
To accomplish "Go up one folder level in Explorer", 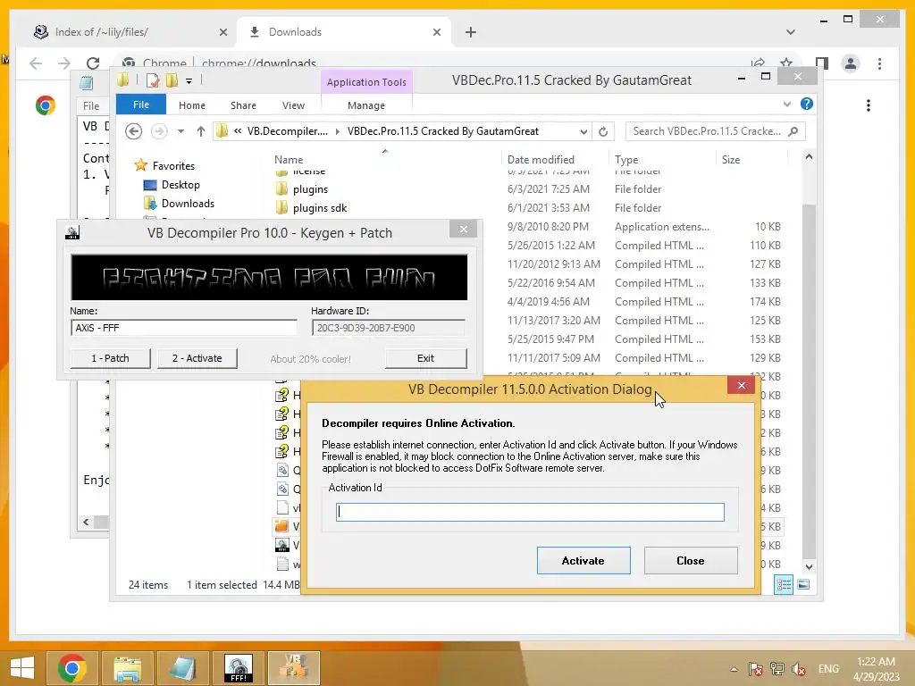I will point(201,131).
